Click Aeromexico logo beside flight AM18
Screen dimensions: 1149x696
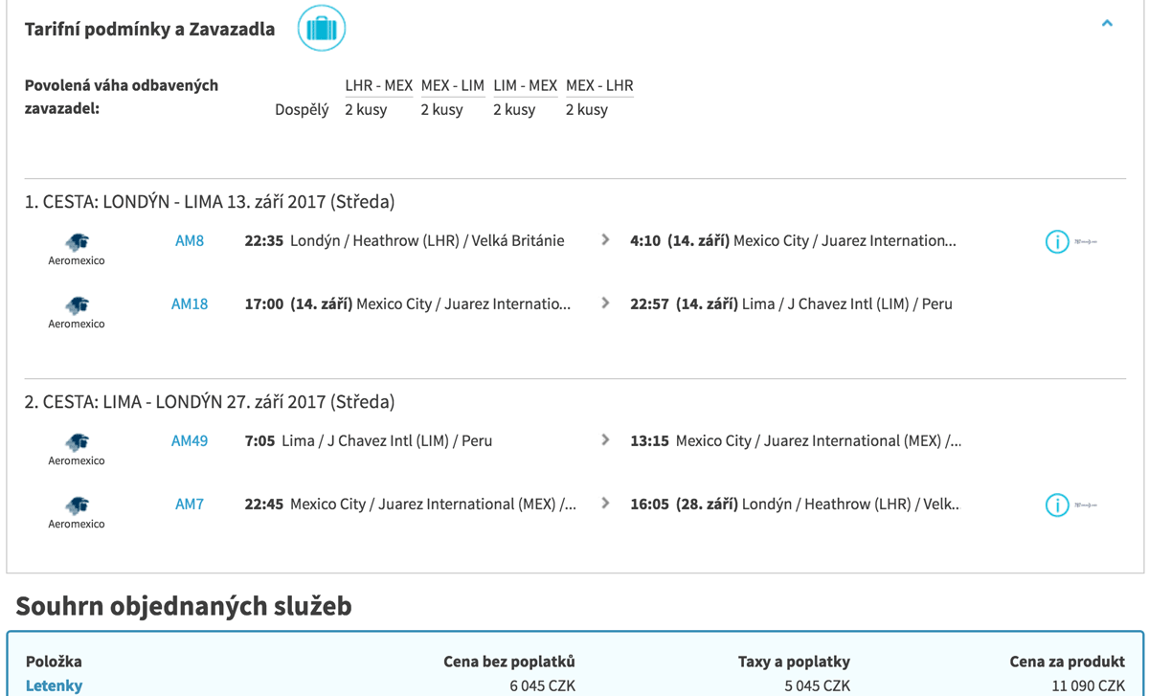(x=77, y=305)
